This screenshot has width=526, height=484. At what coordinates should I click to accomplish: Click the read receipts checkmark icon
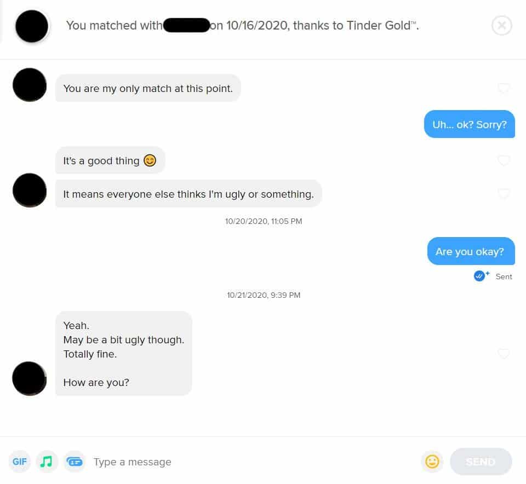[x=479, y=276]
